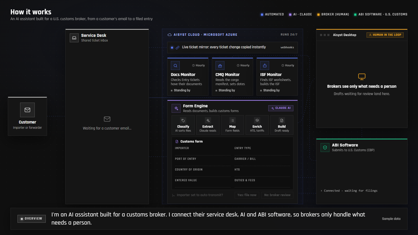
Task: Click Importer set to auto-transmit? question
Action: point(200,195)
